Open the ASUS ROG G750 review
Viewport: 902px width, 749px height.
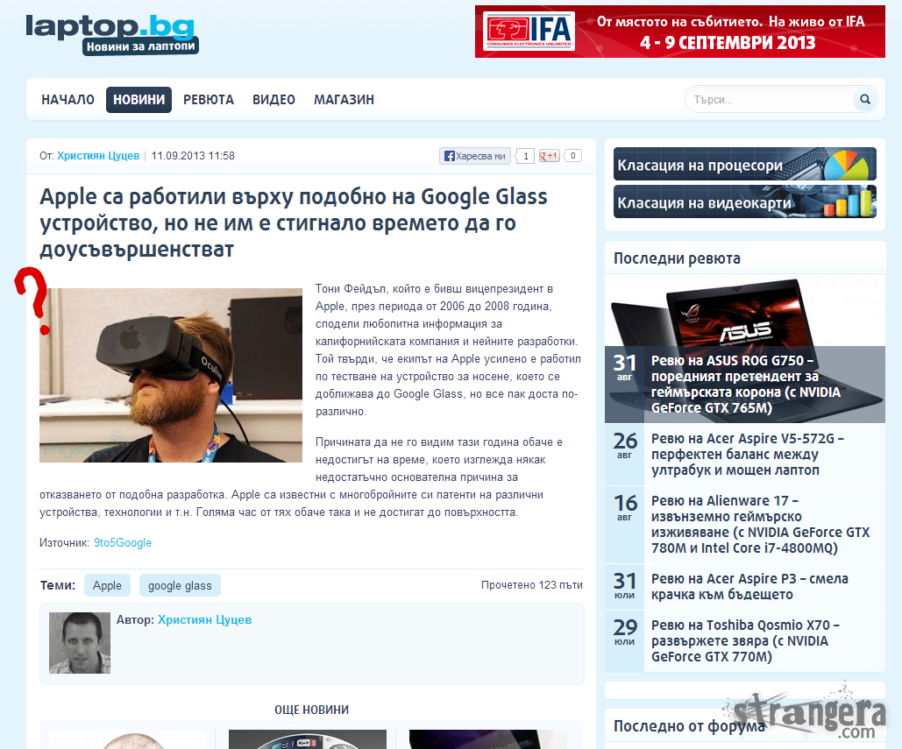tap(745, 384)
